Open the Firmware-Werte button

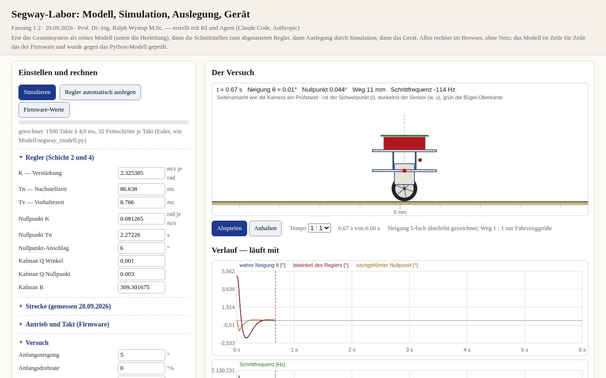44,110
